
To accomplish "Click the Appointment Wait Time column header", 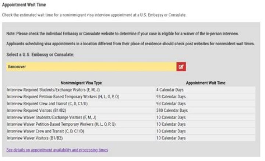I will (206, 83).
